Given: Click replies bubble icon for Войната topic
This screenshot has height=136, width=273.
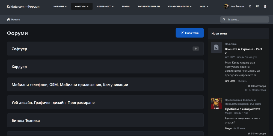Looking at the screenshot, I should coord(249,86).
